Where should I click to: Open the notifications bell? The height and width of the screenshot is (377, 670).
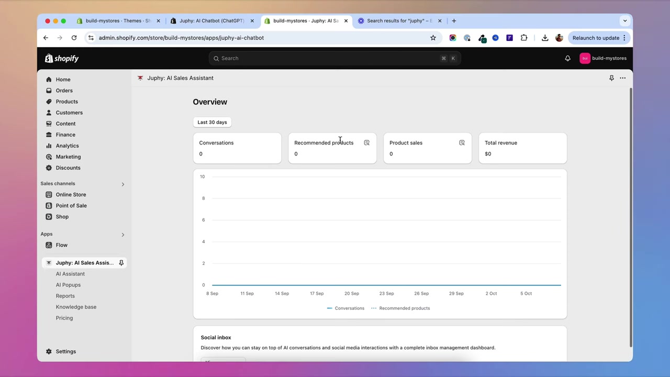click(567, 58)
